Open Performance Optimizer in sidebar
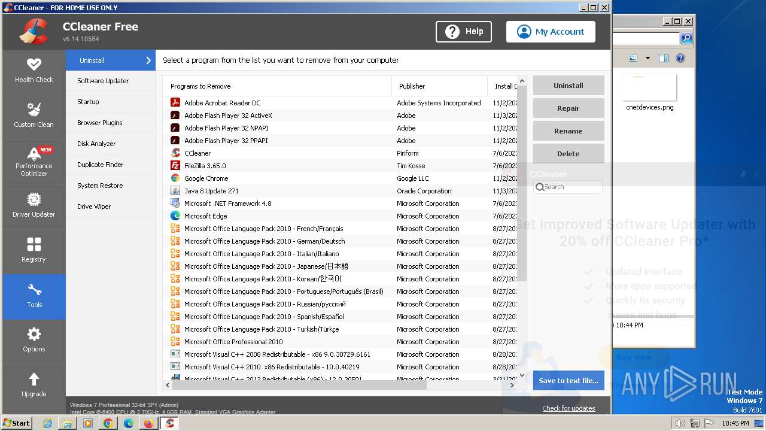 (x=34, y=161)
